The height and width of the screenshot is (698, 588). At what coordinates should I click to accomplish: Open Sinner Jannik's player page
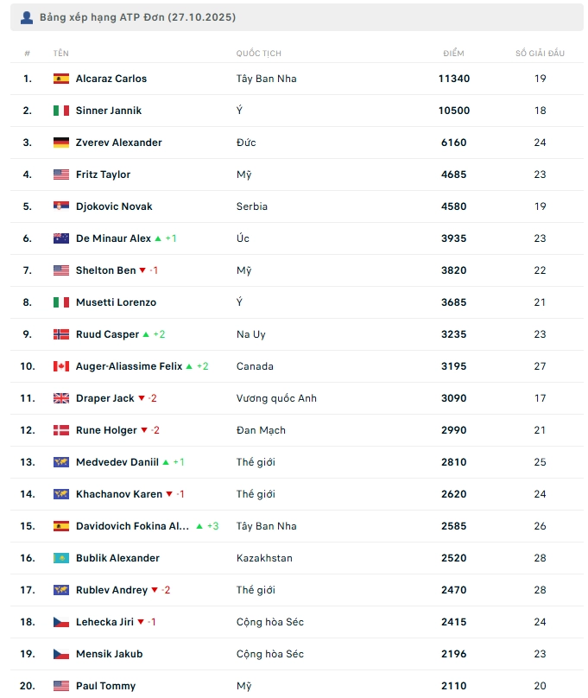click(108, 111)
